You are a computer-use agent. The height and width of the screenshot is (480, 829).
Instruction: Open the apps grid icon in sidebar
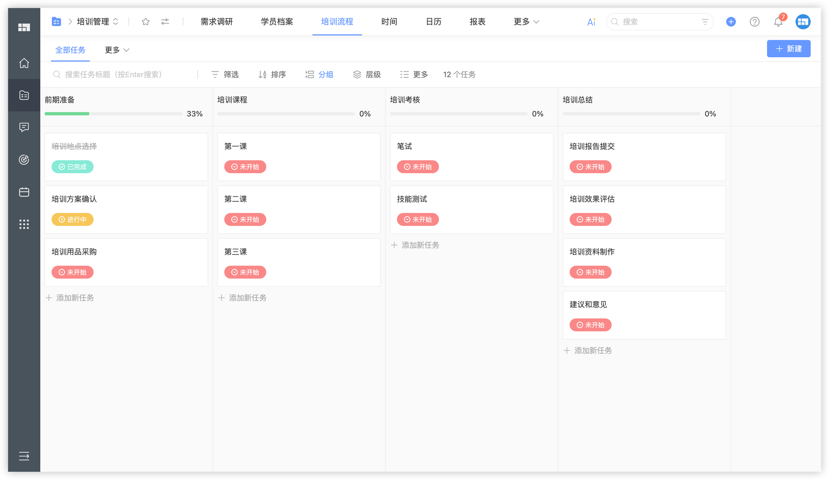pyautogui.click(x=24, y=224)
